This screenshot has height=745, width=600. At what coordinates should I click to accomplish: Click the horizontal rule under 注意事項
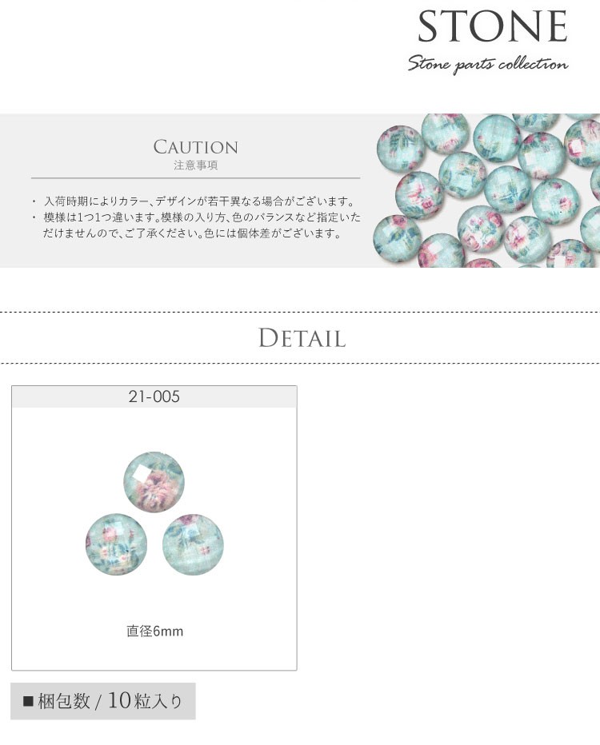pyautogui.click(x=195, y=178)
